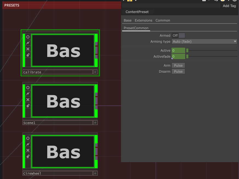This screenshot has width=239, height=179.
Task: Lock the Cirewheel node with lock flag
Action: coord(28,156)
